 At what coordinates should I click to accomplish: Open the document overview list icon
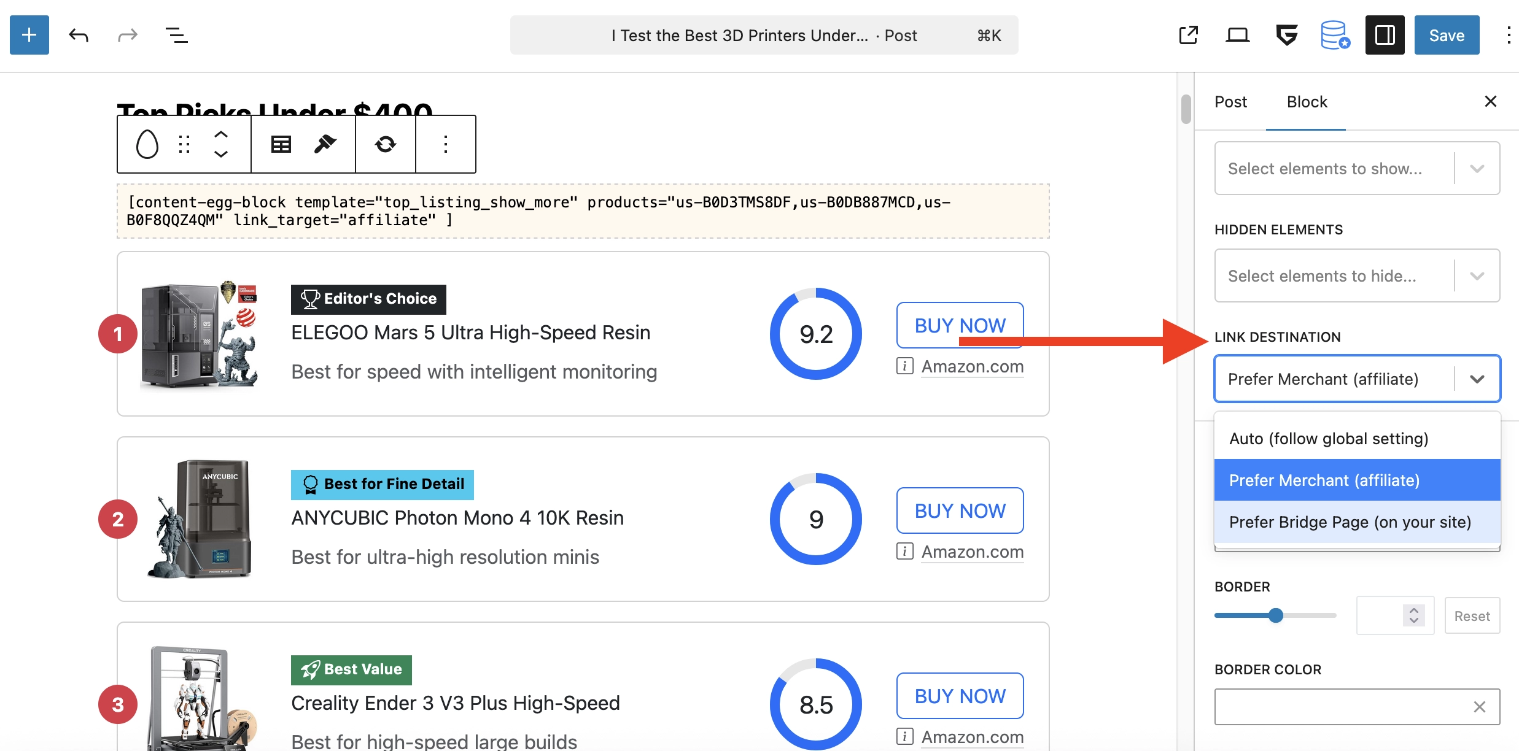pyautogui.click(x=177, y=35)
